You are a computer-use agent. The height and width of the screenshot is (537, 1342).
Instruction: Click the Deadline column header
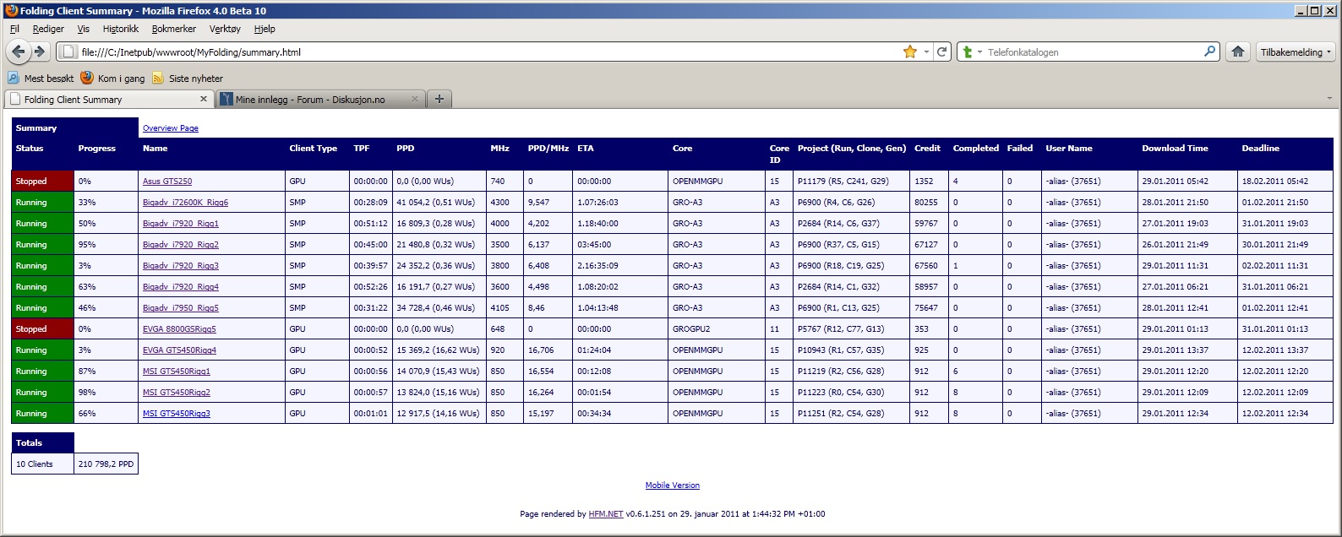pyautogui.click(x=1261, y=149)
